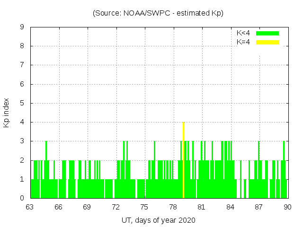Click the green K<4 legend swatch
Screen dimensions: 303x227
(x=267, y=33)
